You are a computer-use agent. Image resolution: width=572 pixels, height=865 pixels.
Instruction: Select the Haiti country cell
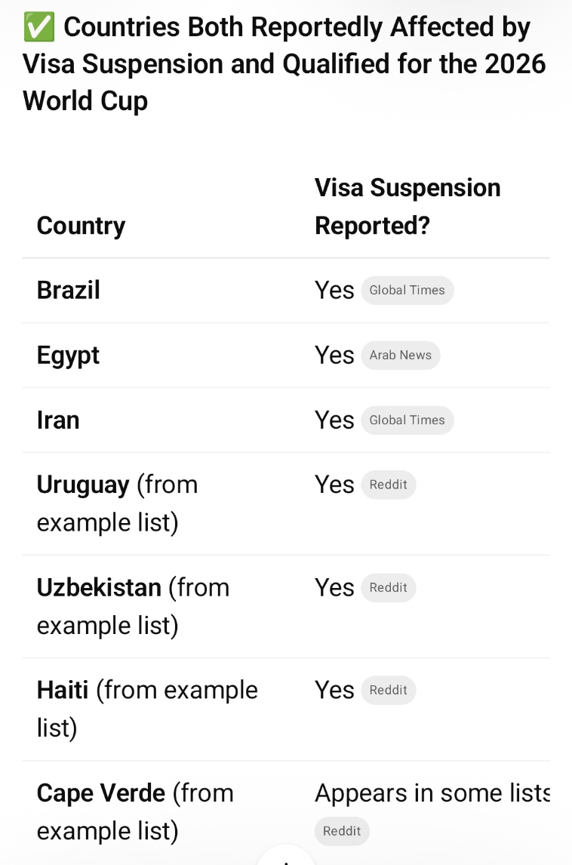tap(63, 691)
